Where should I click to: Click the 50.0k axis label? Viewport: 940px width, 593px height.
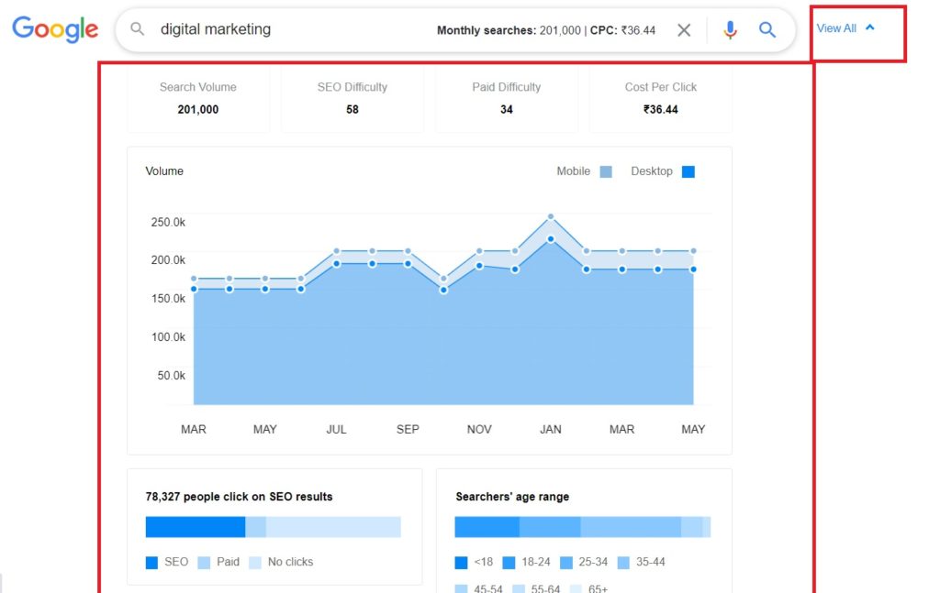tap(172, 376)
